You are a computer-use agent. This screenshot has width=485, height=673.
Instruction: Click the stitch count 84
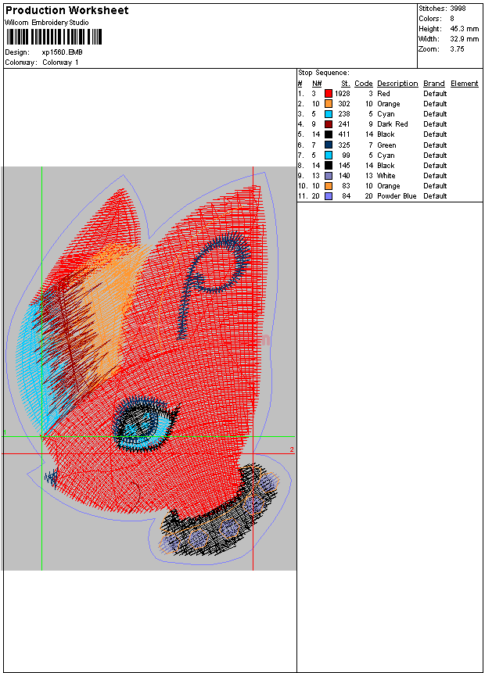347,196
